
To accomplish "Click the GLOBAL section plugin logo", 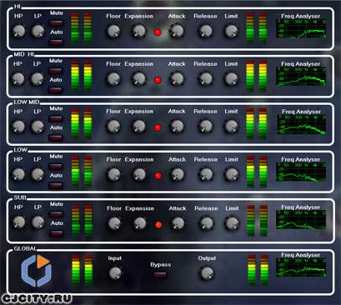I will pyautogui.click(x=37, y=271).
